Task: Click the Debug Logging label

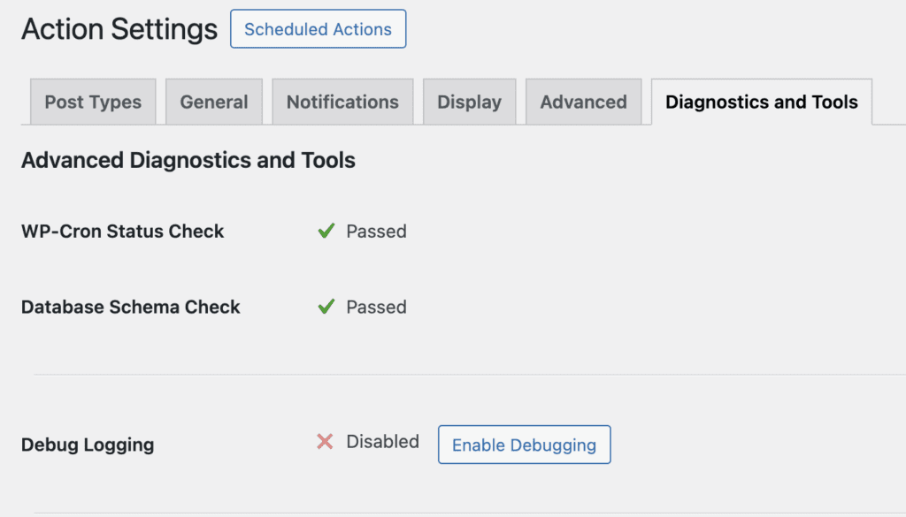Action: 87,445
